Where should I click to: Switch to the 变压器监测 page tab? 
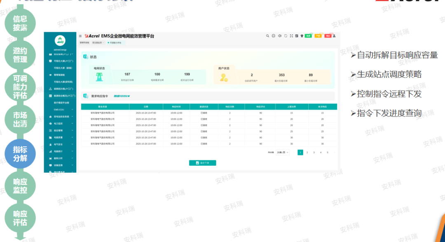[98, 42]
